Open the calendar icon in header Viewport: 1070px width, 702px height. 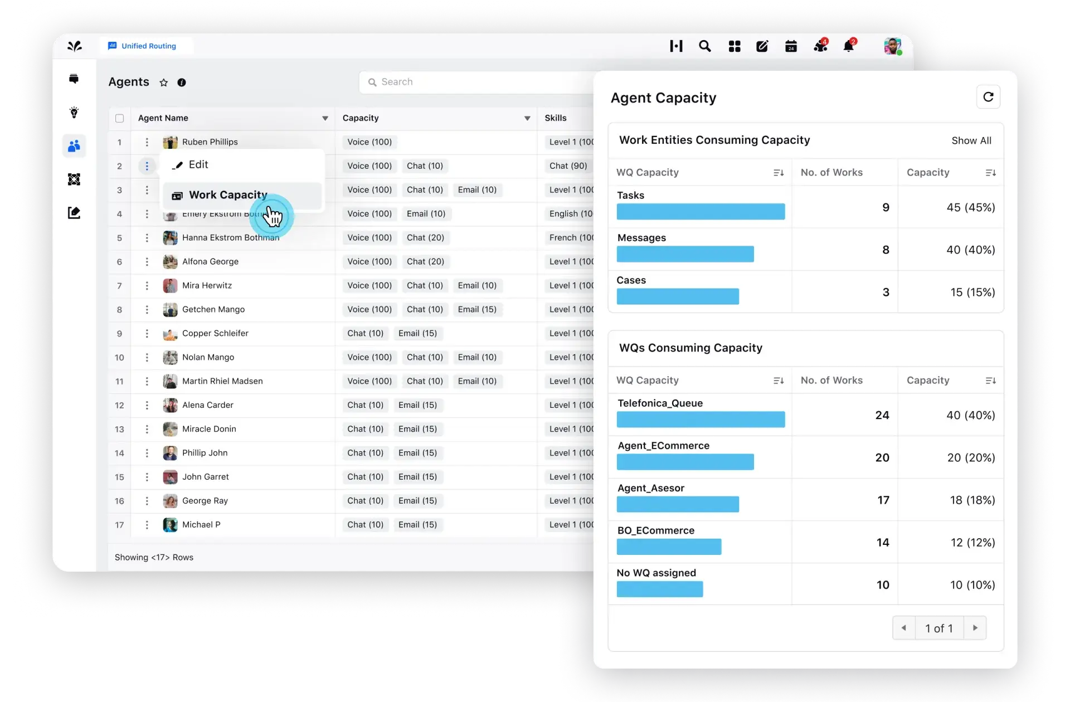click(791, 46)
